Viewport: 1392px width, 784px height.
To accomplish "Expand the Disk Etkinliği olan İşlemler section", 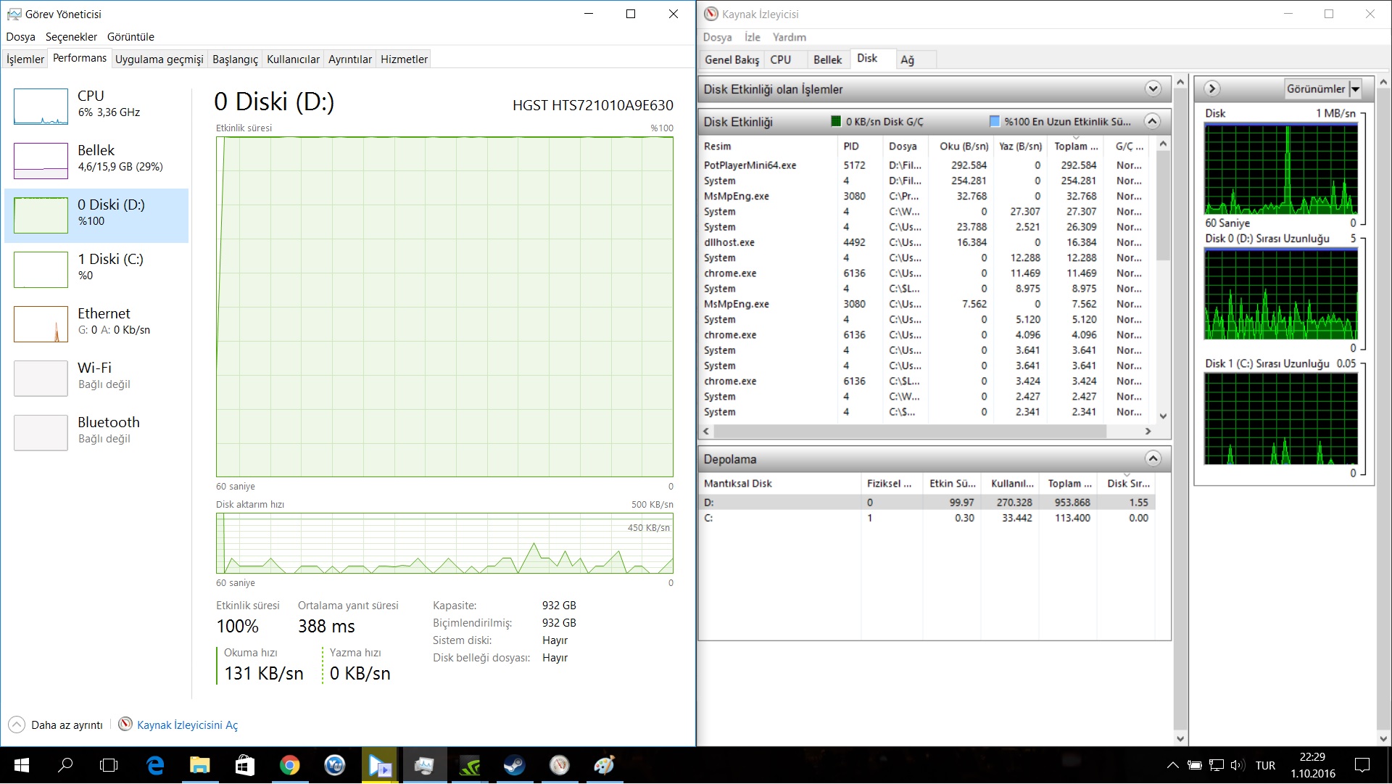I will [1152, 89].
